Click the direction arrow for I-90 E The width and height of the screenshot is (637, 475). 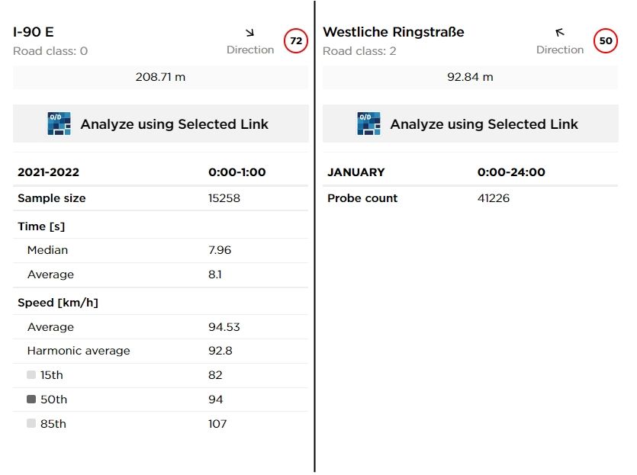pos(250,33)
